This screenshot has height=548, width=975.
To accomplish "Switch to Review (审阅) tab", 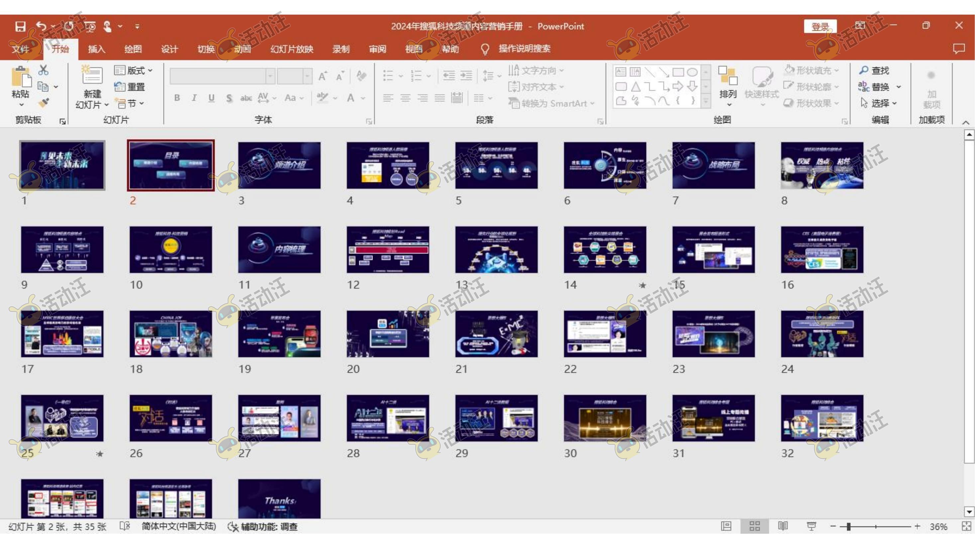I will pyautogui.click(x=378, y=49).
